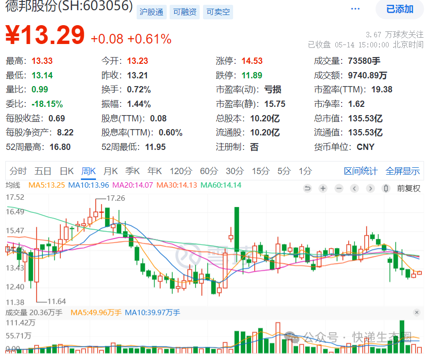
Task: Open the three-dot more options menu
Action: pos(355,9)
